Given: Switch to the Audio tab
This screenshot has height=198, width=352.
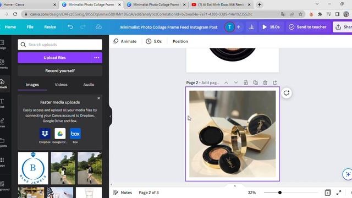Looking at the screenshot, I should [x=89, y=85].
